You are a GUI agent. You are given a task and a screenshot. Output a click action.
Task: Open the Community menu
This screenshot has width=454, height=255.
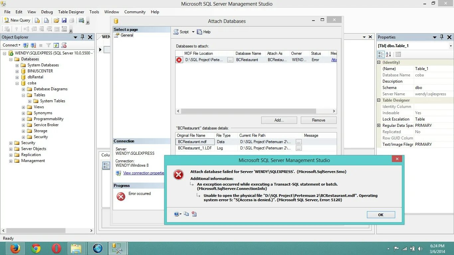pyautogui.click(x=135, y=12)
